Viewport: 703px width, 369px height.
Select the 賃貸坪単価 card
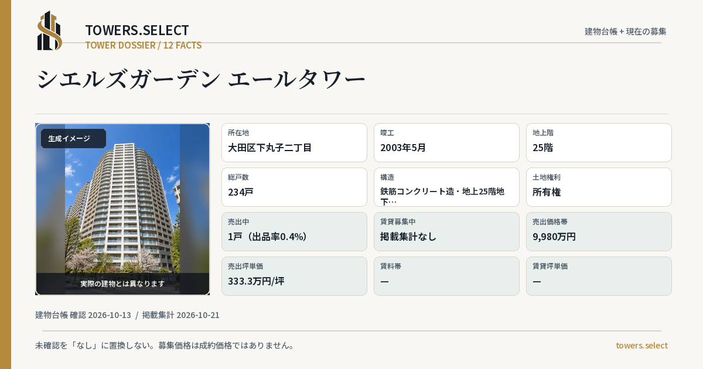tap(599, 276)
